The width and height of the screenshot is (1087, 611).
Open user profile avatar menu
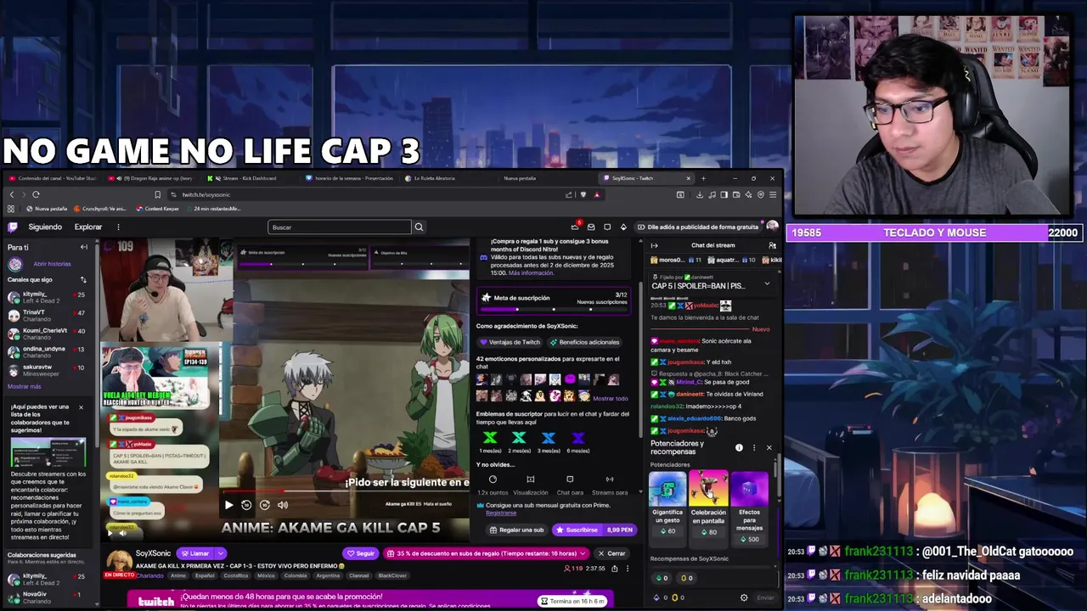tap(772, 227)
